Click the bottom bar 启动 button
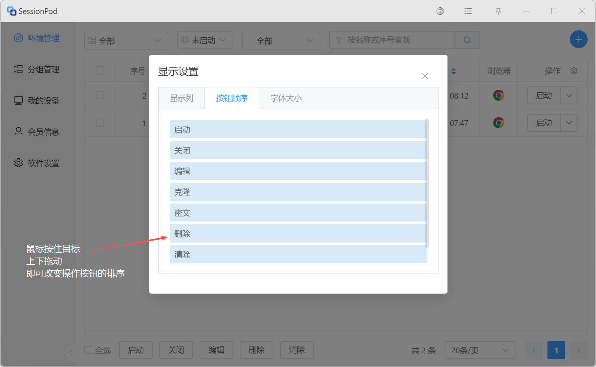Image resolution: width=596 pixels, height=367 pixels. [136, 350]
